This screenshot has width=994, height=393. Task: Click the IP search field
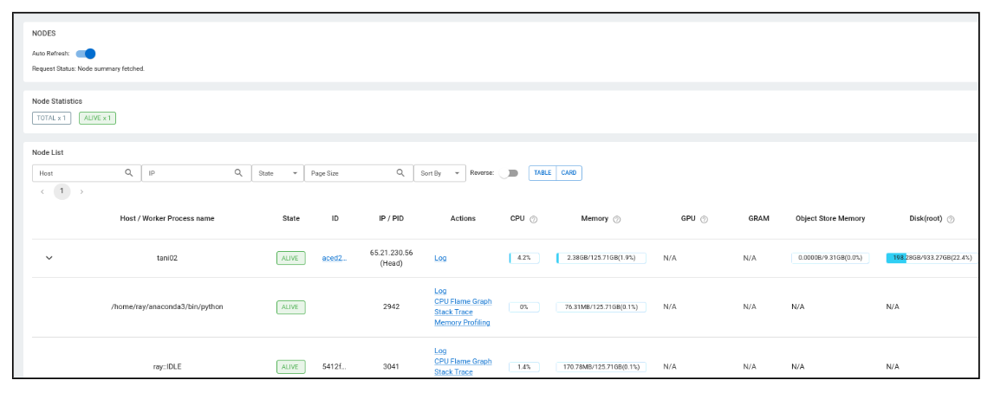click(x=196, y=173)
